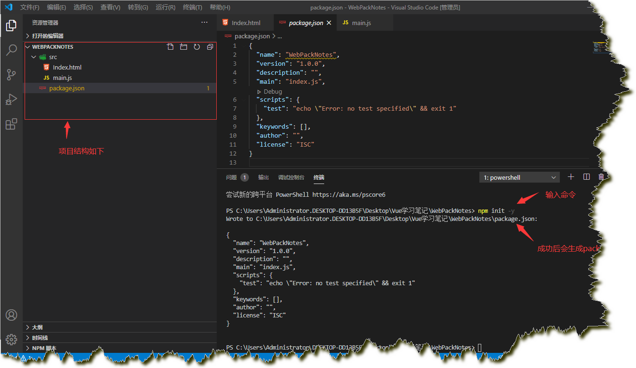Click the New Folder icon in WEBPACKNOTES
The image size is (636, 368).
pos(184,47)
